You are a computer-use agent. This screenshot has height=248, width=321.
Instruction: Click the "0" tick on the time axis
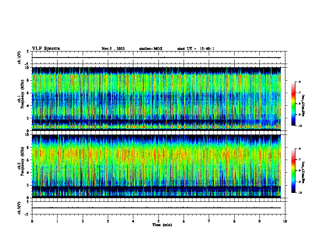pos(32,221)
